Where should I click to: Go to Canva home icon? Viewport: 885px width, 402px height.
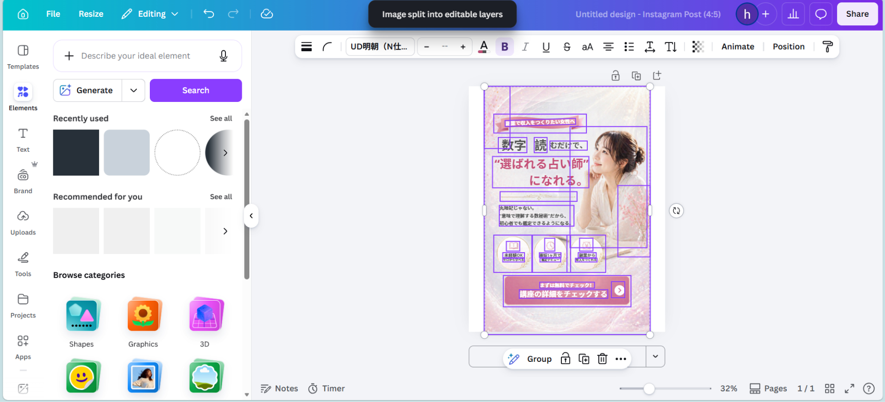coord(23,14)
